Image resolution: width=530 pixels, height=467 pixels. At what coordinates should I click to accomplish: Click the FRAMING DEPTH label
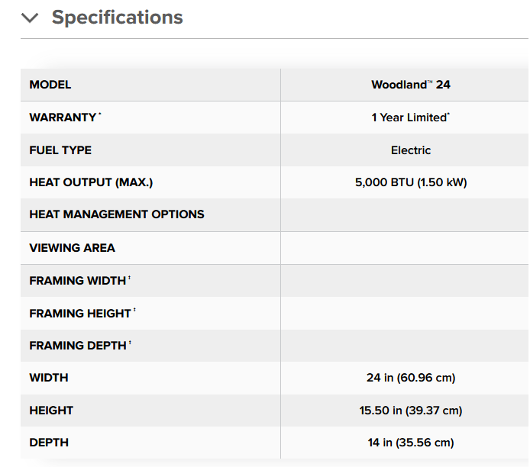point(78,346)
